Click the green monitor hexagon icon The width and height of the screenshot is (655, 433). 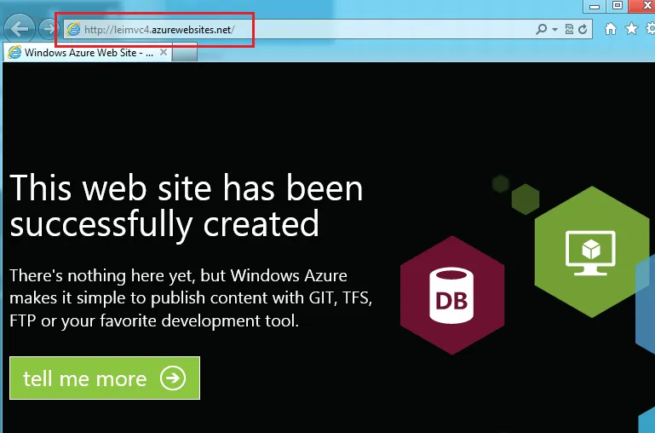[x=590, y=251]
